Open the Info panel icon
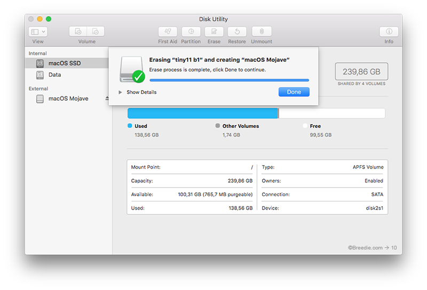The image size is (427, 290). tap(389, 31)
